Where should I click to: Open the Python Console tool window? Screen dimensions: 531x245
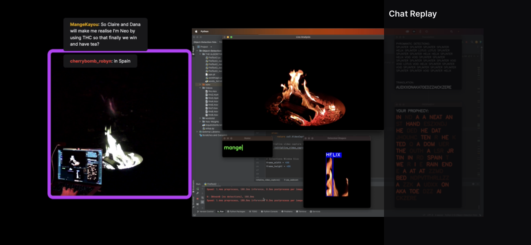269,212
